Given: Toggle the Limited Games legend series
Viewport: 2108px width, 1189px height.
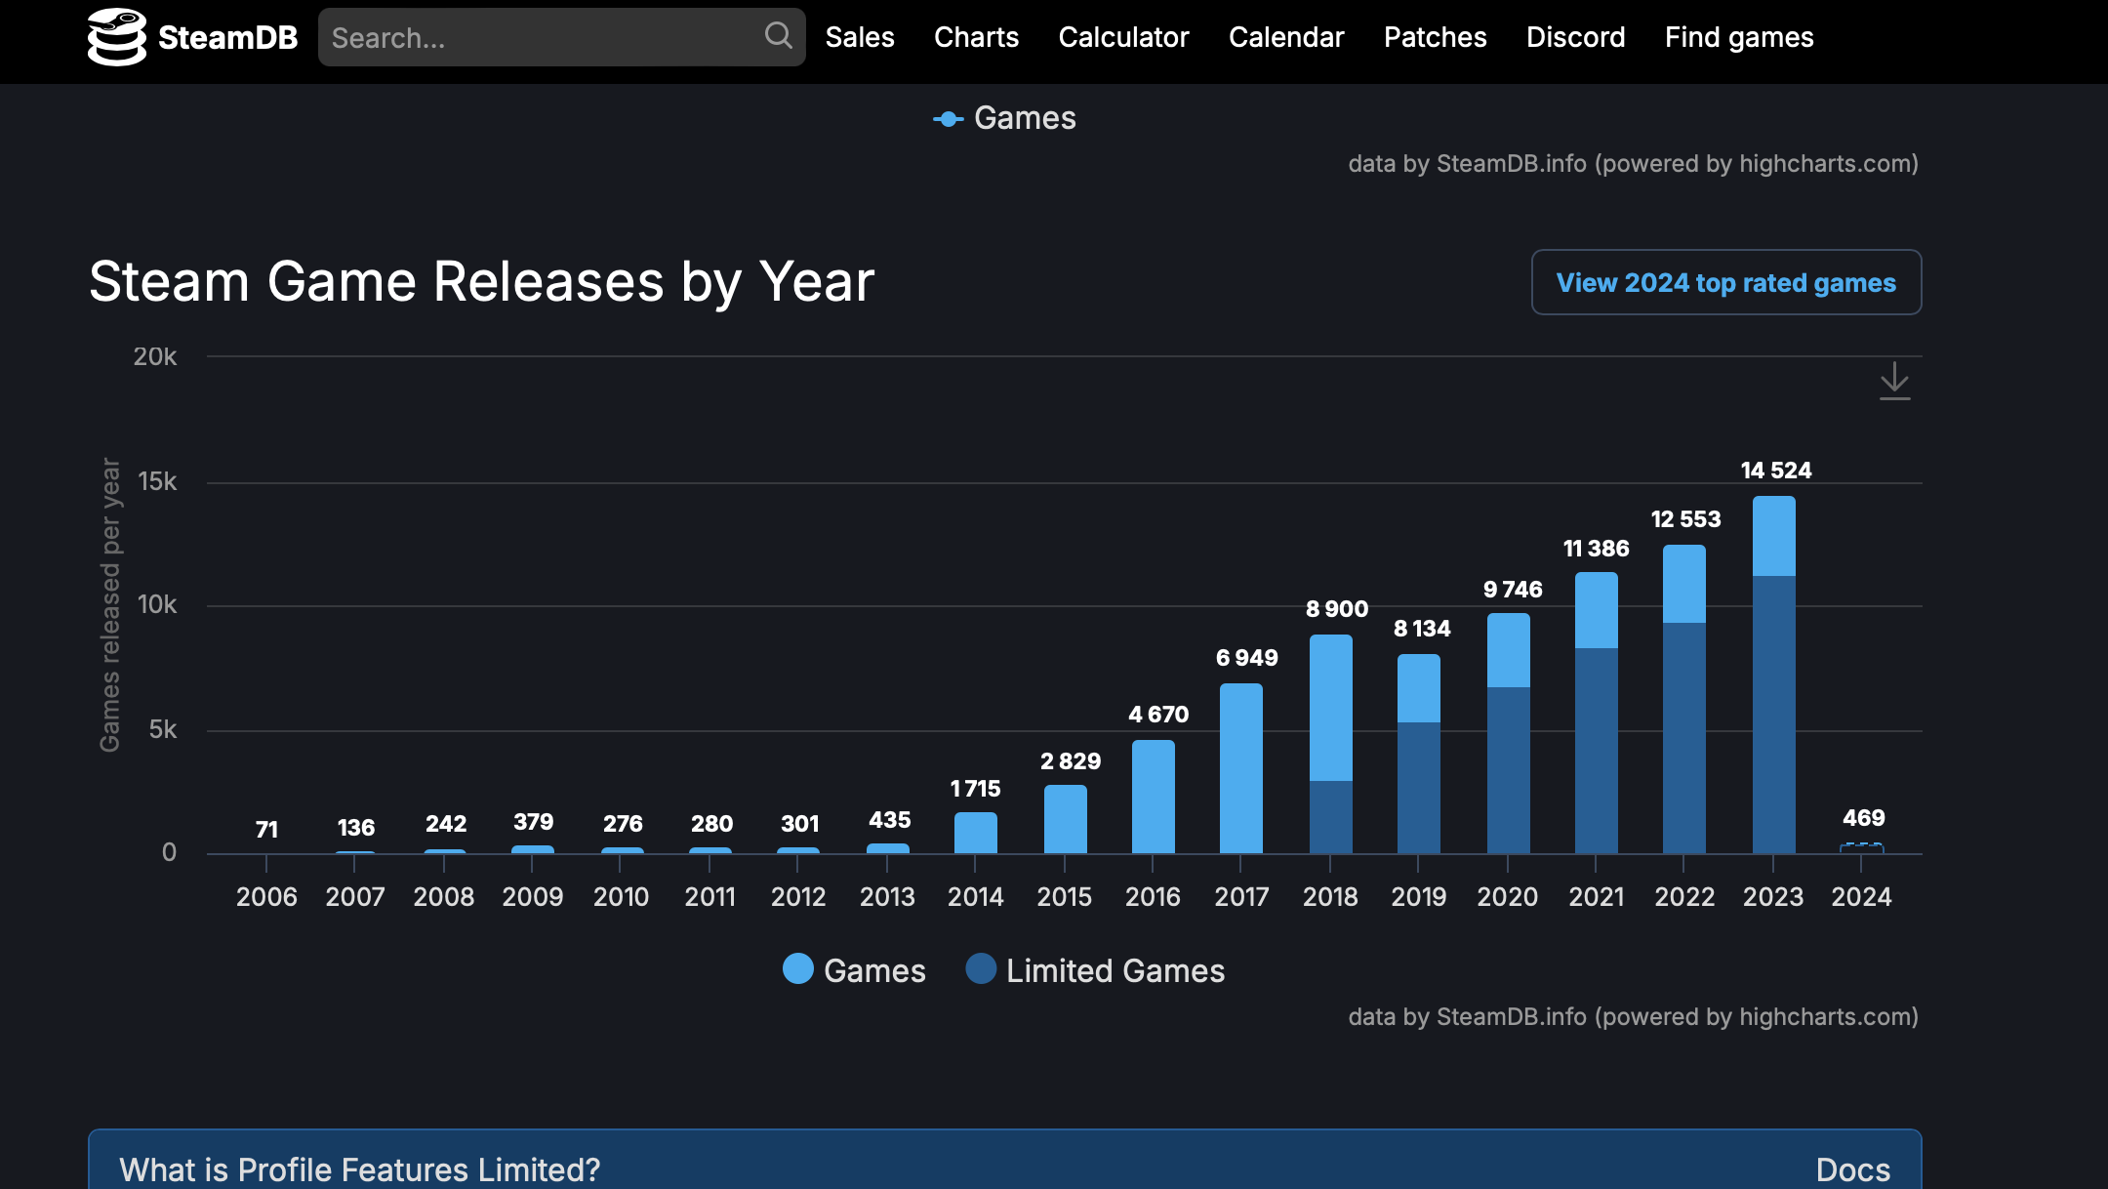Looking at the screenshot, I should 1095,970.
